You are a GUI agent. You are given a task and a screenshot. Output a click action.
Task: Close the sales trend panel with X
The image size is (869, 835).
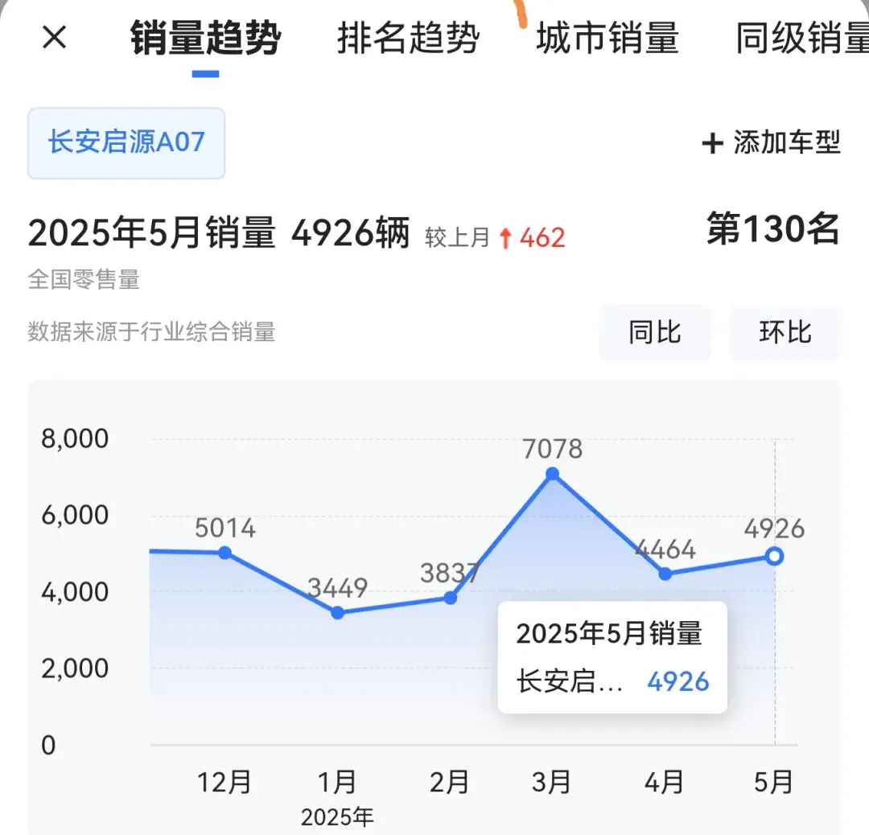[55, 38]
